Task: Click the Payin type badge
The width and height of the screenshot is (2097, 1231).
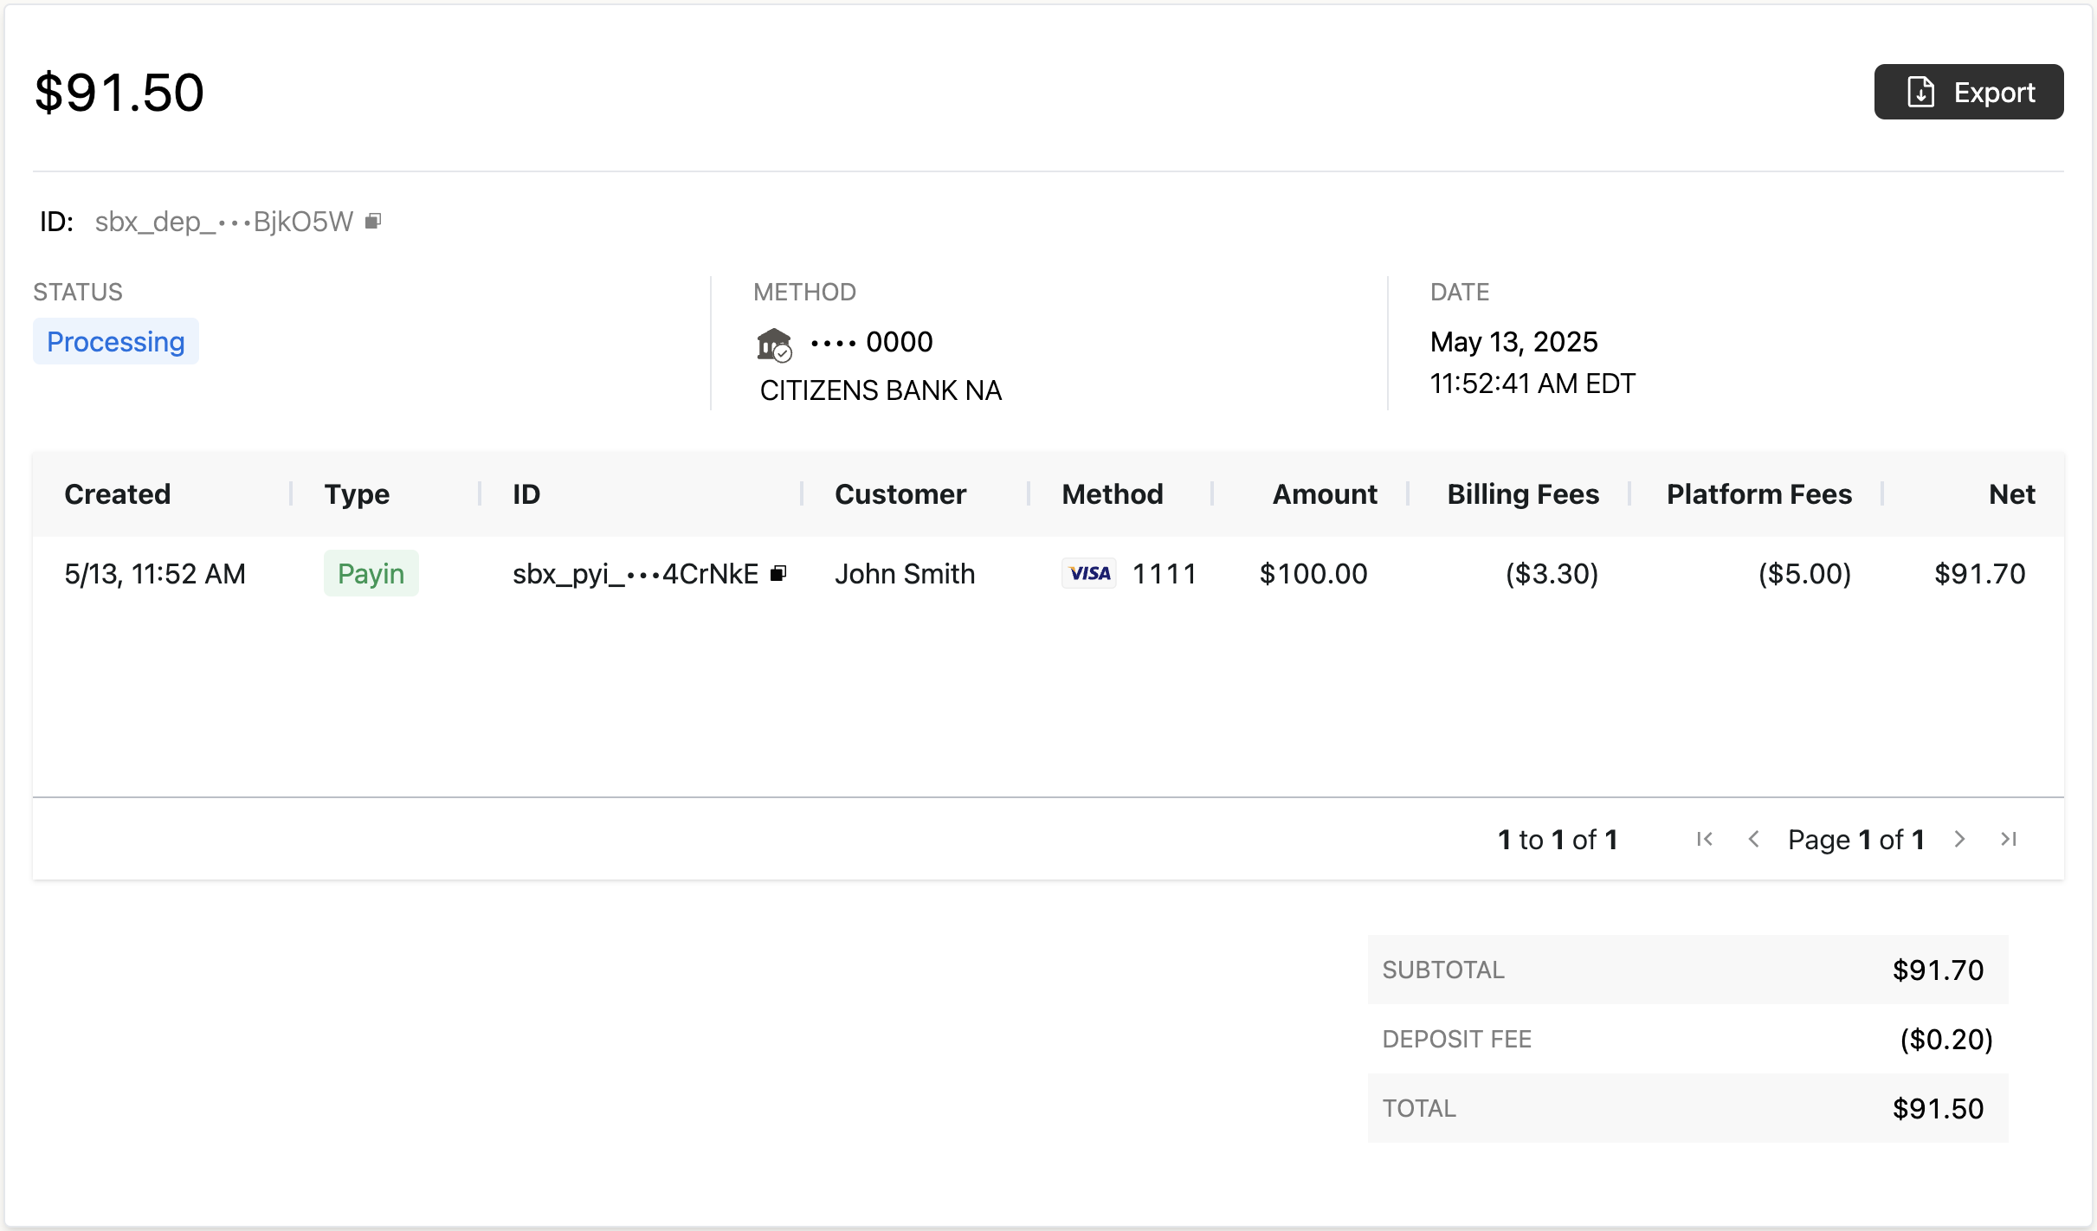Action: click(x=371, y=573)
